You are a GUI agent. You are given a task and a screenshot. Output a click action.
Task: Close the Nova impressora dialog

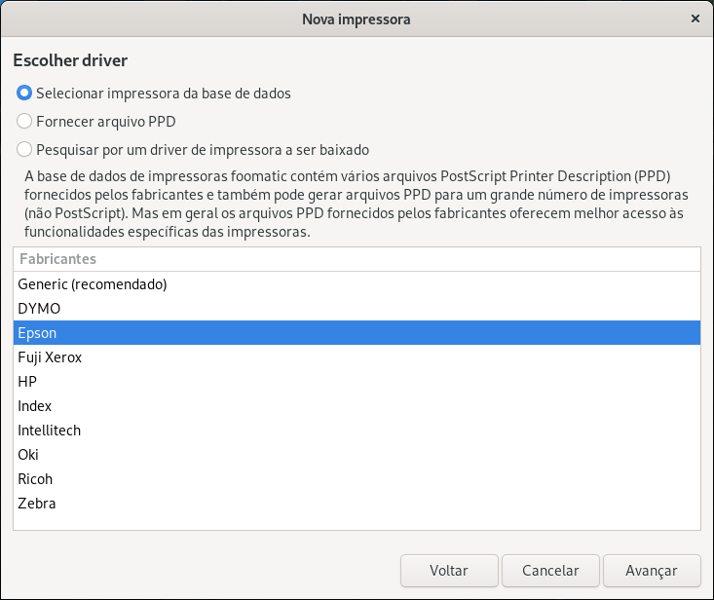pos(695,19)
